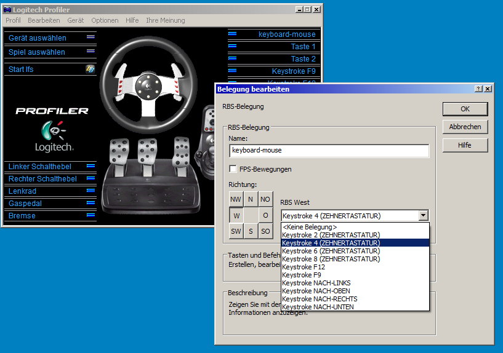Open the Hilfe menu

(x=132, y=20)
